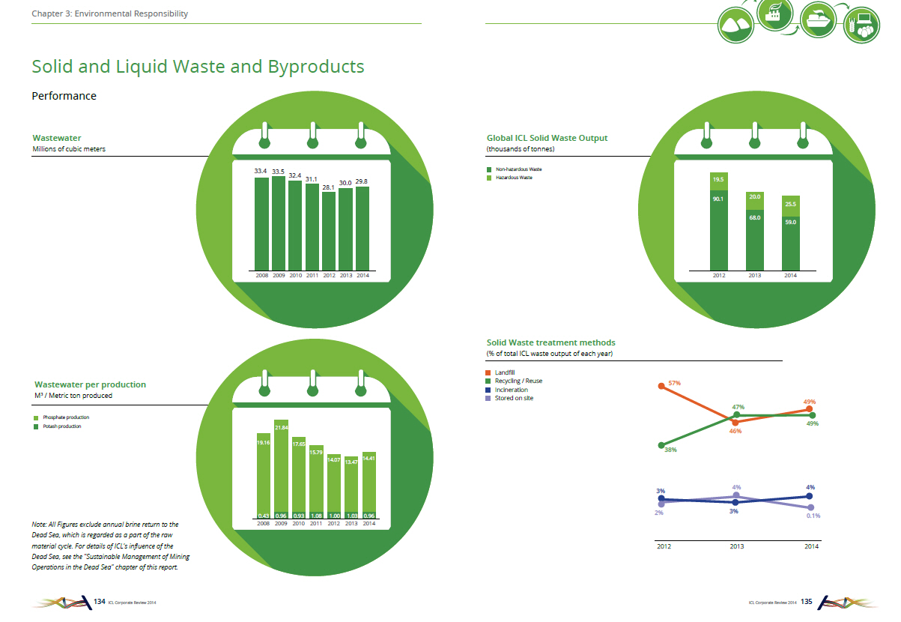Click the 15.79 phosphate bar label
The width and height of the screenshot is (901, 622).
tap(316, 453)
